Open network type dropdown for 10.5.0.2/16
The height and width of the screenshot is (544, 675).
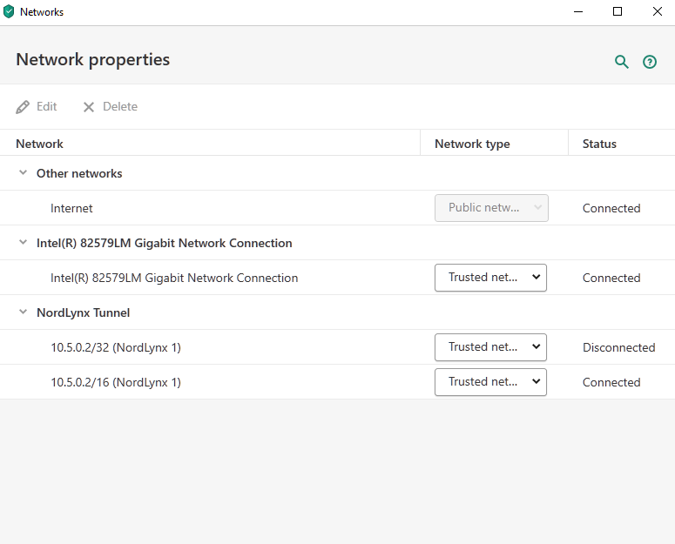pyautogui.click(x=490, y=382)
